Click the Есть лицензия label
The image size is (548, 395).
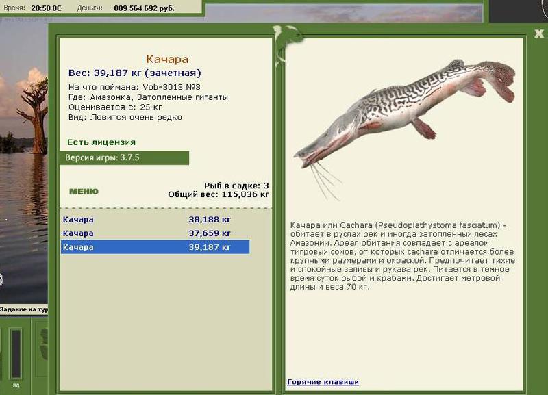tap(101, 142)
